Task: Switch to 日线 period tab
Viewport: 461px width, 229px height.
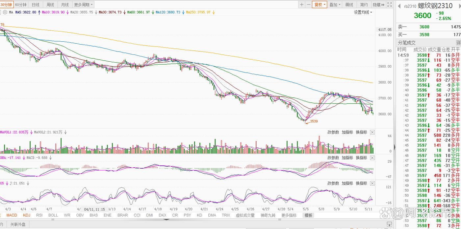Action: [35, 5]
